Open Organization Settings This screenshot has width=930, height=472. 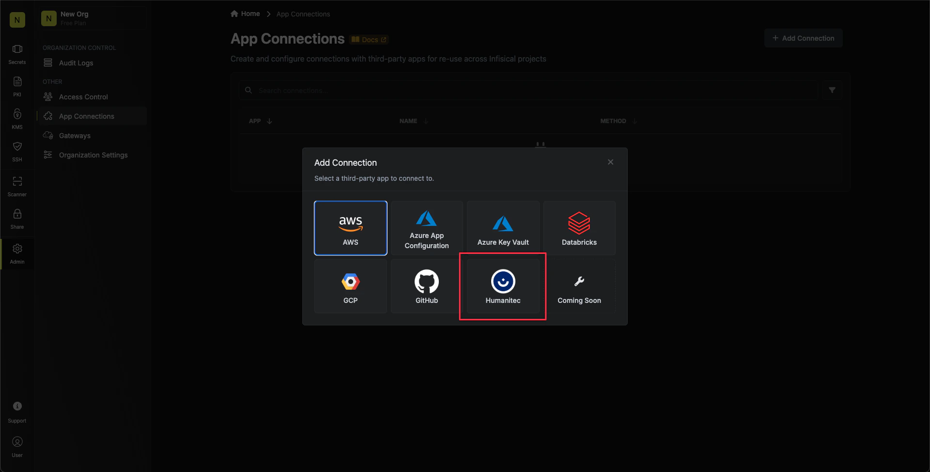(93, 155)
